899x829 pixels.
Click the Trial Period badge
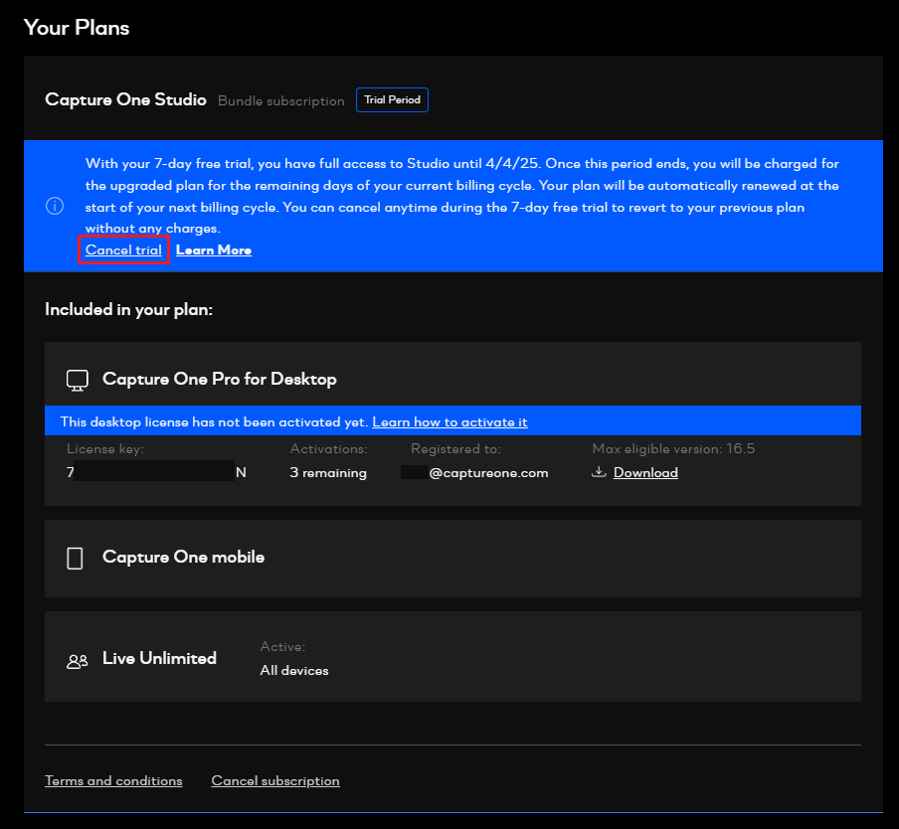click(392, 99)
